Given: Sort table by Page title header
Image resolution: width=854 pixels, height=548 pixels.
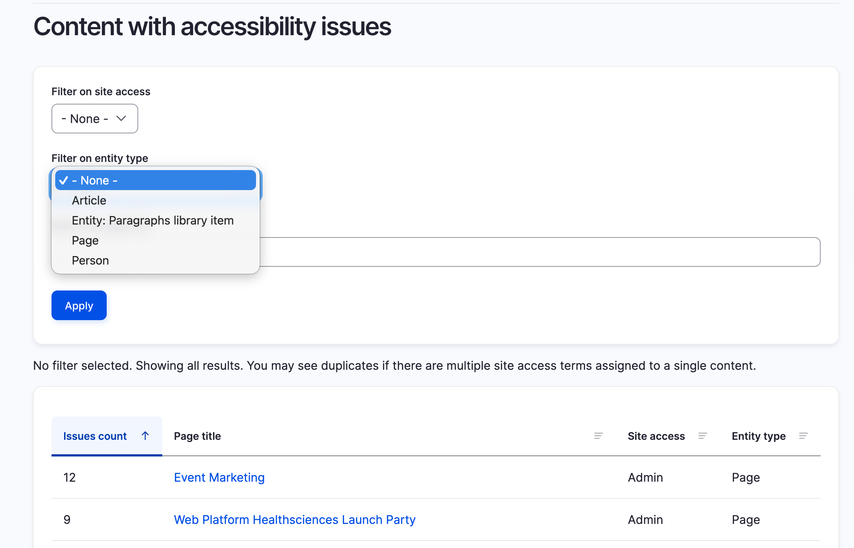Looking at the screenshot, I should tap(197, 436).
